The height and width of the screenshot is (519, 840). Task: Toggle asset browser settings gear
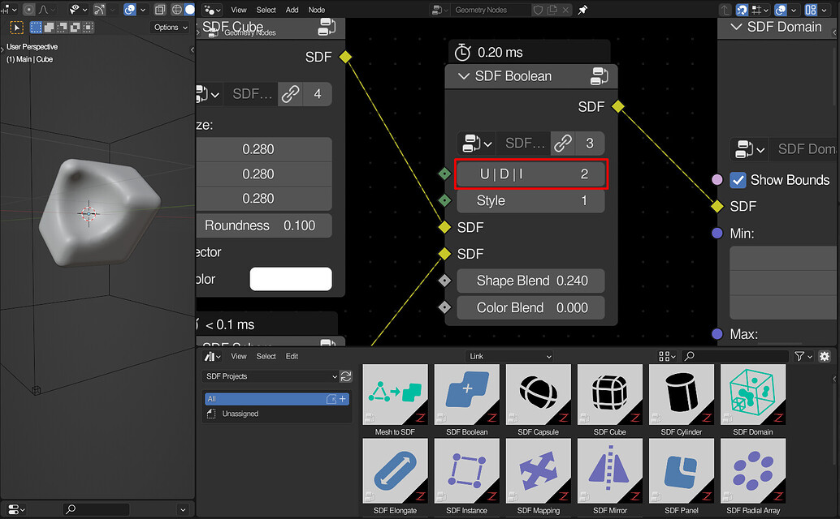pos(825,357)
